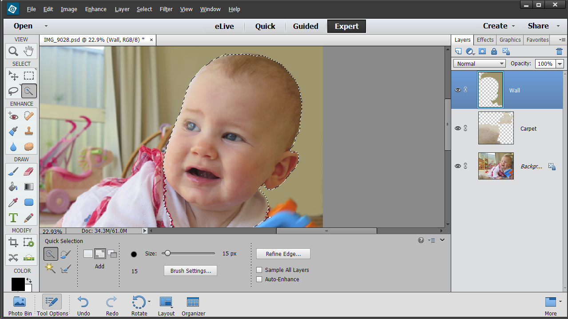Collapse the Tool Options panel chevron
Screen dimensions: 568x319
tap(442, 240)
